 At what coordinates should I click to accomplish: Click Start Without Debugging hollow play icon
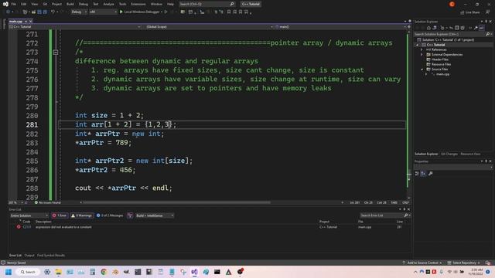[x=166, y=12]
